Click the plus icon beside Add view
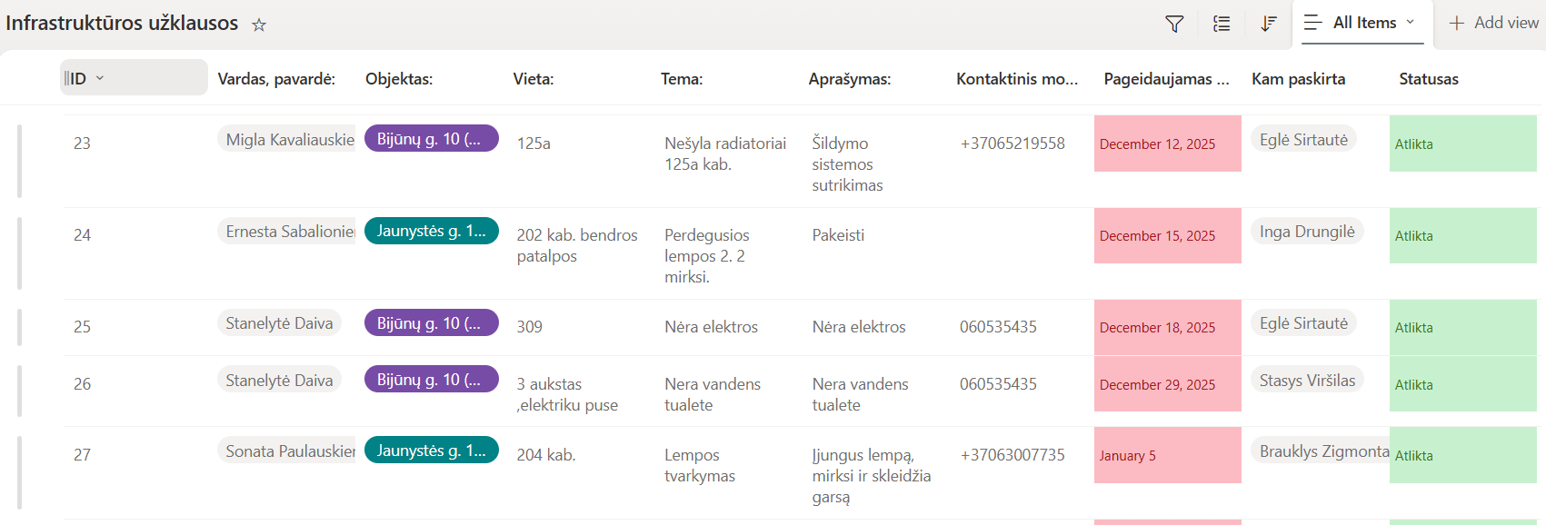Image resolution: width=1546 pixels, height=525 pixels. pos(1456,23)
